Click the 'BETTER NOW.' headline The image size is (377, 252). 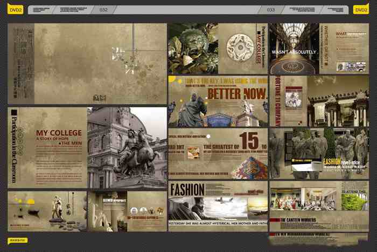pyautogui.click(x=237, y=93)
